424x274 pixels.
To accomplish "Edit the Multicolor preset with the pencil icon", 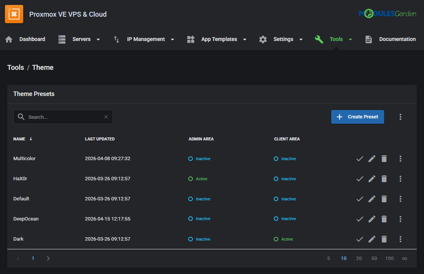I will (372, 159).
